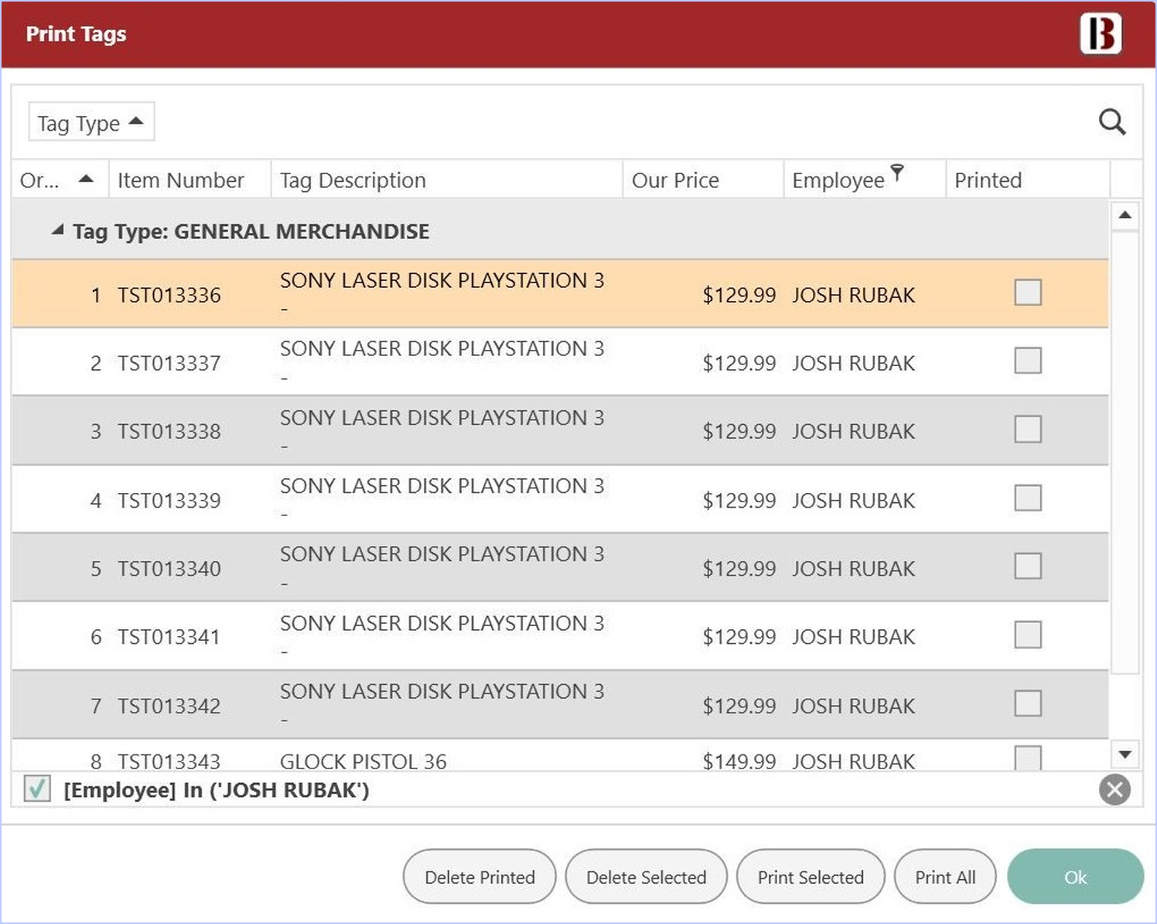1157x924 pixels.
Task: Uncheck the Employee In JOSH RUBAK filter
Action: pyautogui.click(x=37, y=789)
